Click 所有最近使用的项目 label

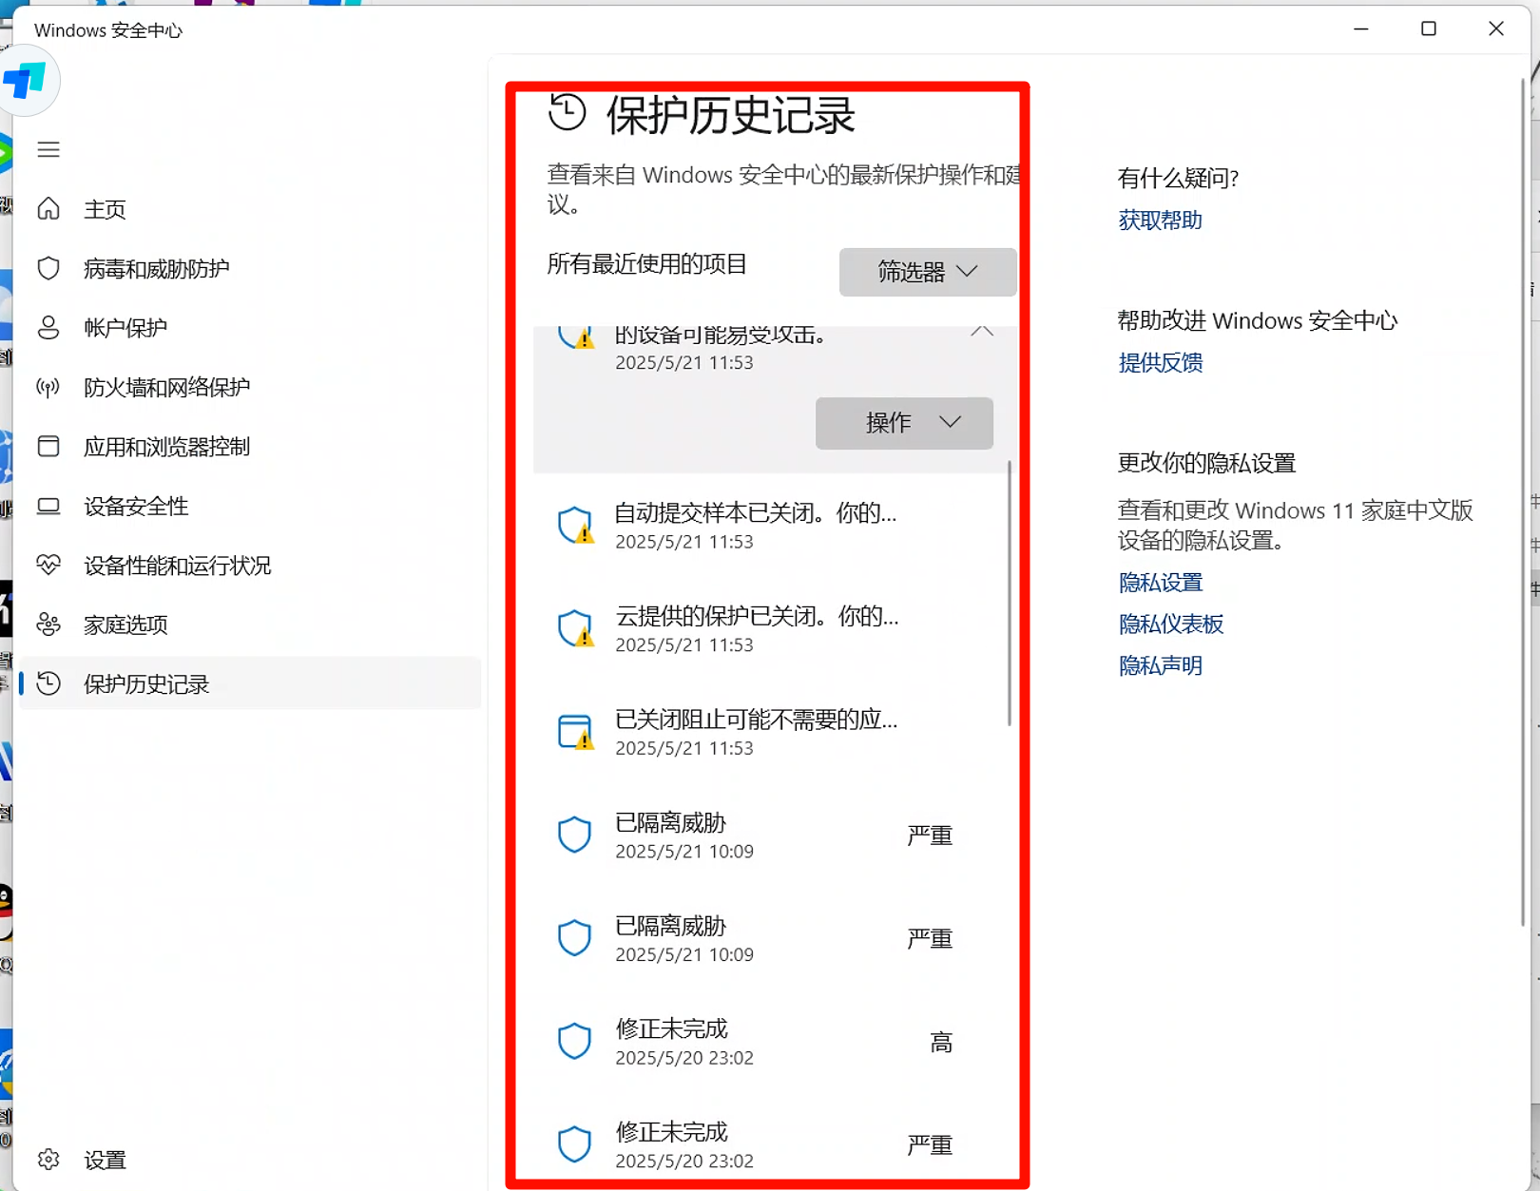pyautogui.click(x=647, y=263)
